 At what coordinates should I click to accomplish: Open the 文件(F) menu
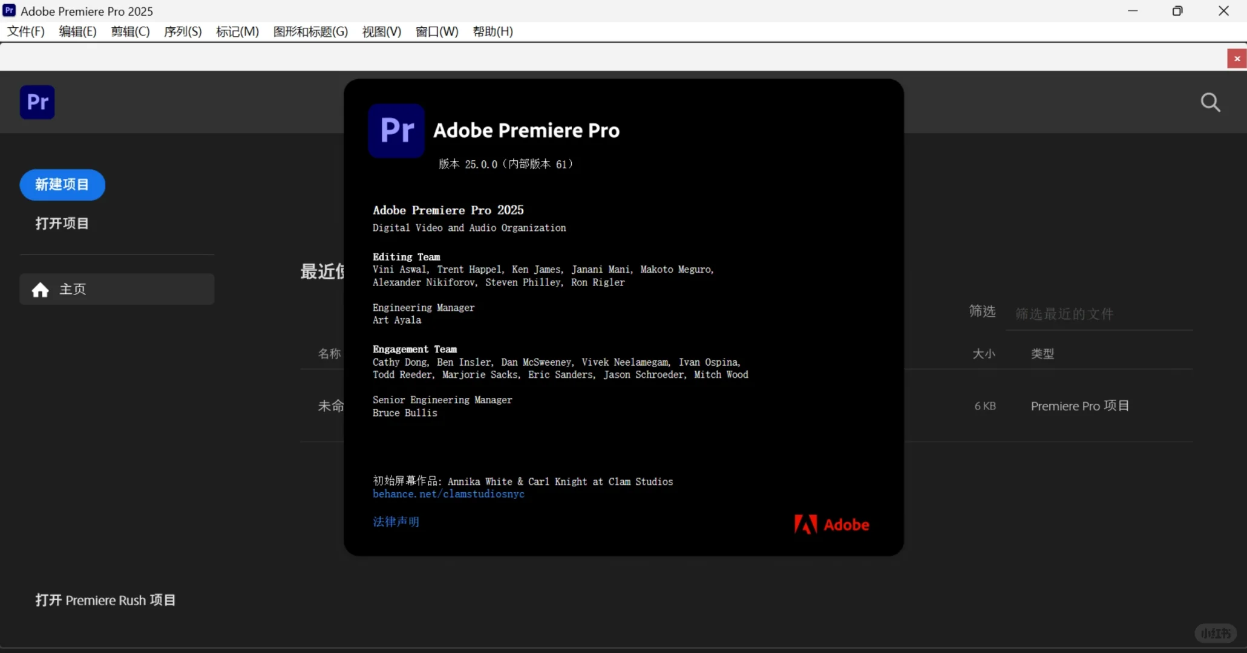25,31
